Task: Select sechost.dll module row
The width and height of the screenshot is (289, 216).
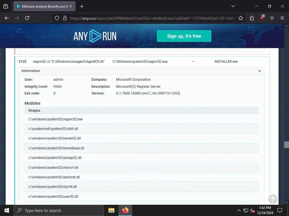Action: click(x=142, y=177)
